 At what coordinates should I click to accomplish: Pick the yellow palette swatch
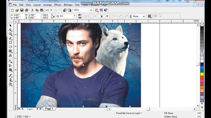(202, 74)
